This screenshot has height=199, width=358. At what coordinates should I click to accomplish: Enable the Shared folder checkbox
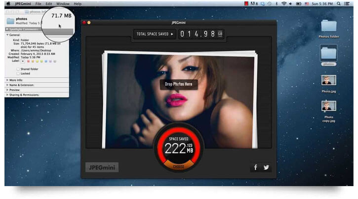[18, 69]
